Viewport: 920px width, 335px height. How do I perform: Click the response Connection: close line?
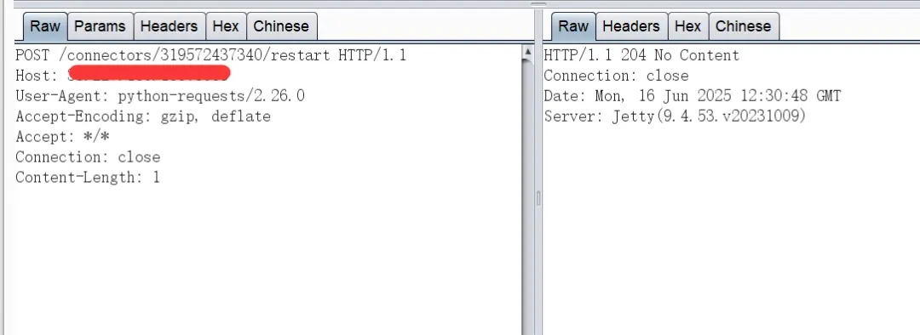pos(616,77)
